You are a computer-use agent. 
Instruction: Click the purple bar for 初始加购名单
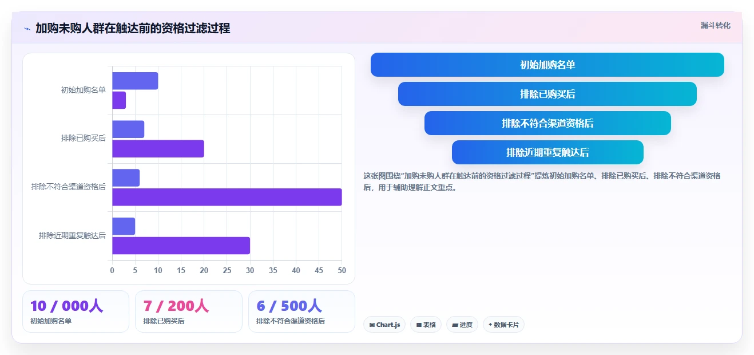click(119, 100)
